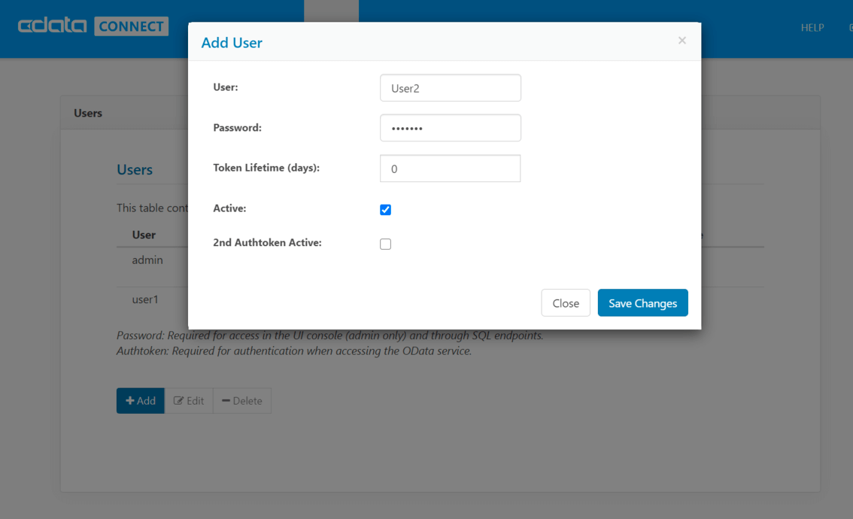Uncheck the Active checkbox
Screen dimensions: 853x519
coord(385,209)
